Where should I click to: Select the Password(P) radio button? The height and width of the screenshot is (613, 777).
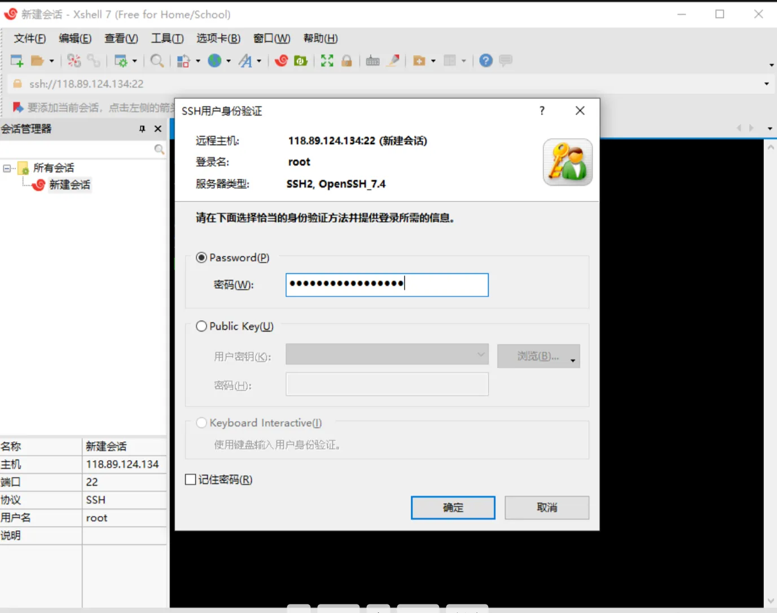pos(201,257)
